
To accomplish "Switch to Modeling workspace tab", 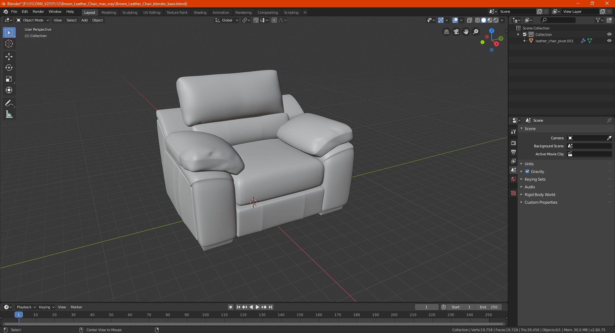I will (109, 12).
